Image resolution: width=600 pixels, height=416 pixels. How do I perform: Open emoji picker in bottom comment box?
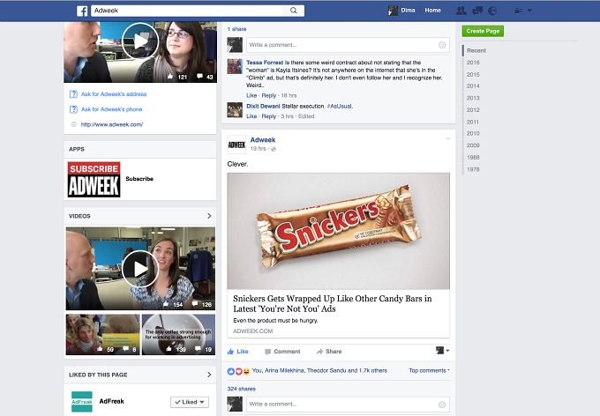[442, 405]
